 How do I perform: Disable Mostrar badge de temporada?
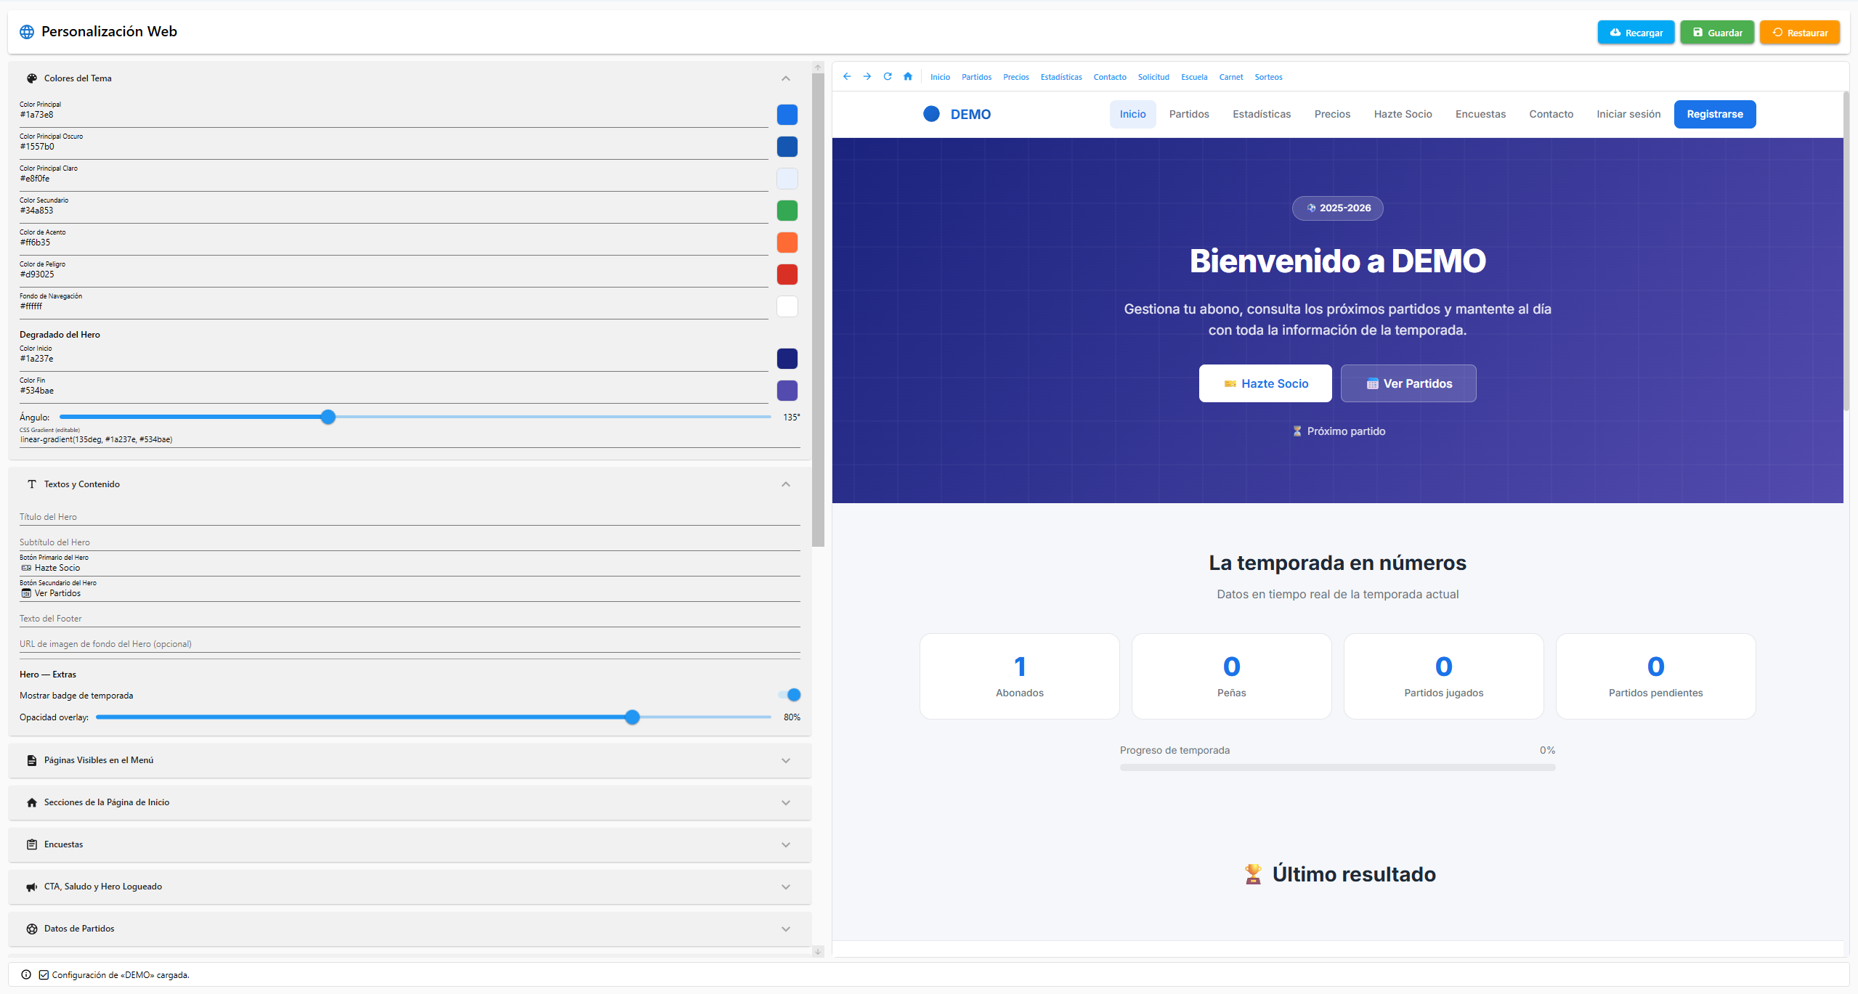(x=791, y=695)
